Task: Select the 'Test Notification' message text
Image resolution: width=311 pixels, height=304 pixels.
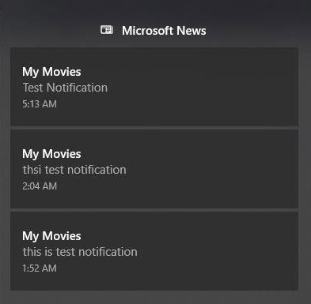Action: pyautogui.click(x=65, y=88)
